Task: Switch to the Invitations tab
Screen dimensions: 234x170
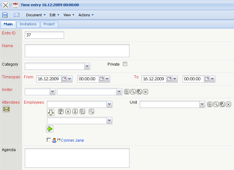Action: tap(28, 24)
